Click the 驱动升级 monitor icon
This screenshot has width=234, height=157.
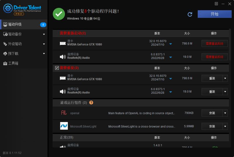click(x=5, y=25)
